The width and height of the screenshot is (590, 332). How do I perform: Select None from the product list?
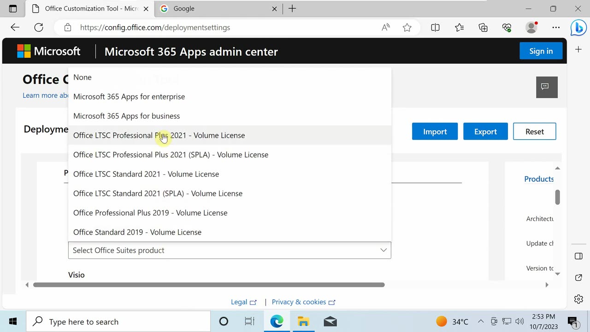coord(230,77)
